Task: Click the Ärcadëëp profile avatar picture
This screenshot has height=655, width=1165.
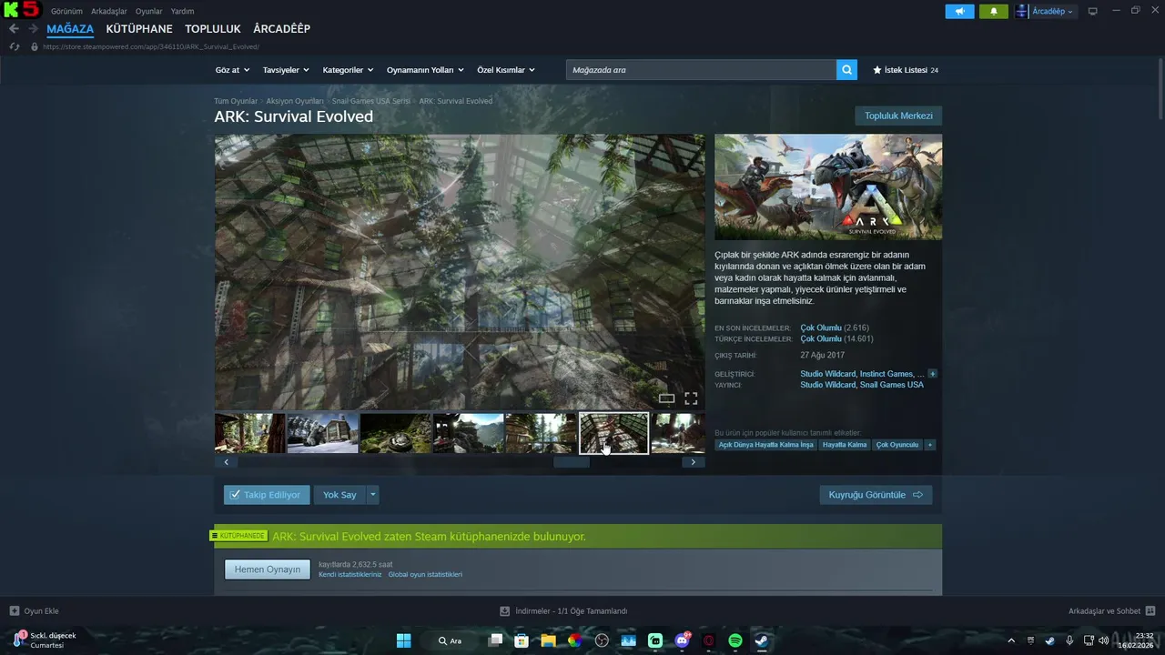Action: coord(1023,11)
